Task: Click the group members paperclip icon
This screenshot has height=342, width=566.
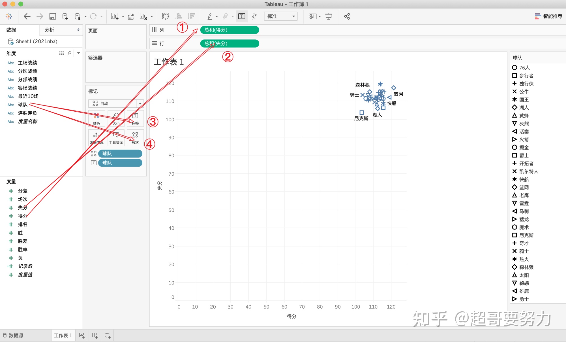Action: click(x=225, y=16)
